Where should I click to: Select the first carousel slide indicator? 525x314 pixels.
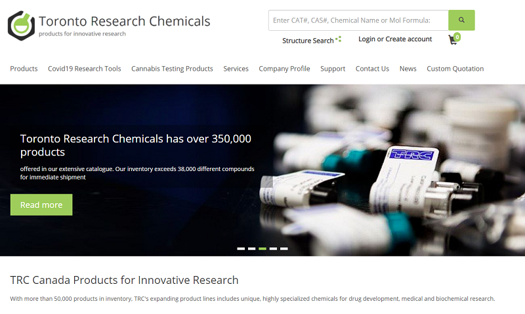241,248
